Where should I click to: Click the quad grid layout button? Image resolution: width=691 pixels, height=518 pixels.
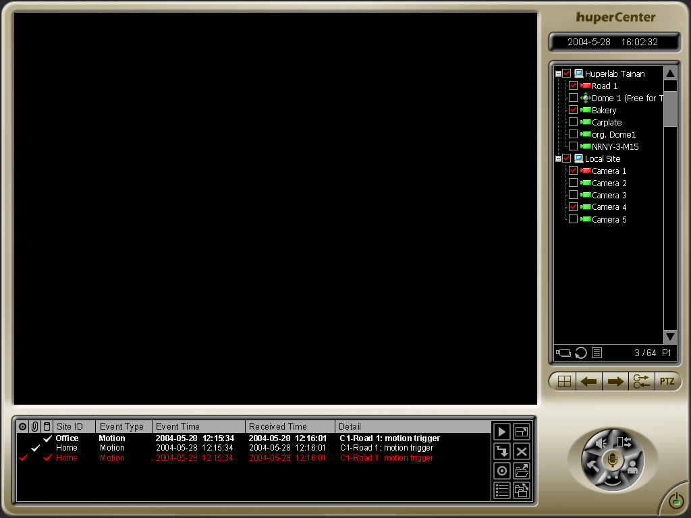pos(563,382)
